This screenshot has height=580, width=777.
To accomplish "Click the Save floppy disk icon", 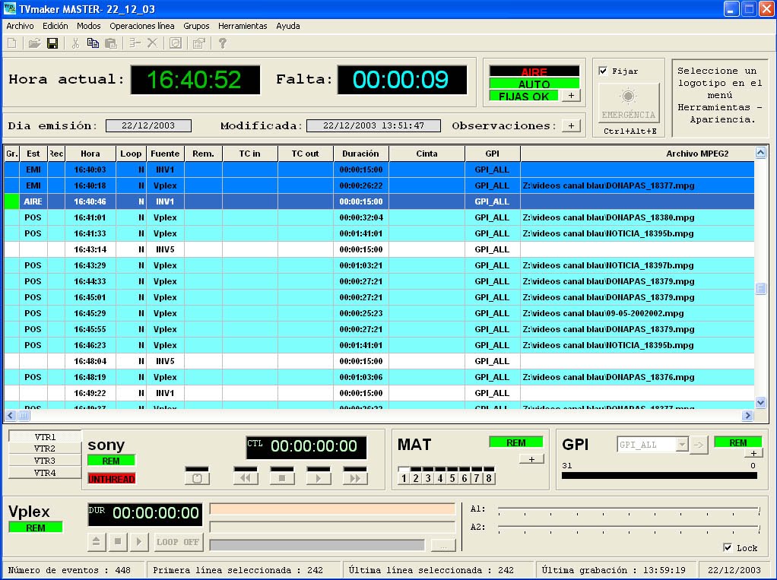I will [x=52, y=43].
